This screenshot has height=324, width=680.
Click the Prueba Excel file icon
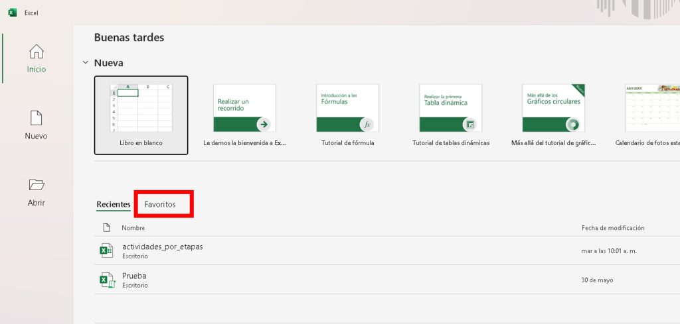[106, 280]
